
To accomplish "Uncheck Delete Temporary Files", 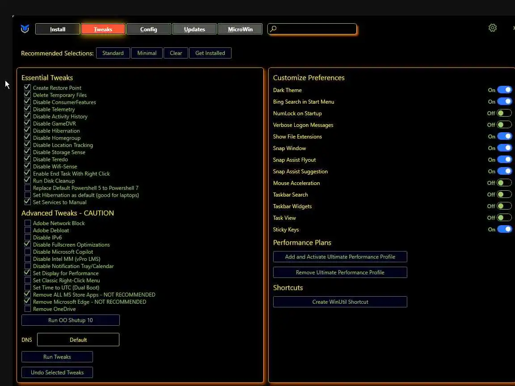I will (28, 95).
